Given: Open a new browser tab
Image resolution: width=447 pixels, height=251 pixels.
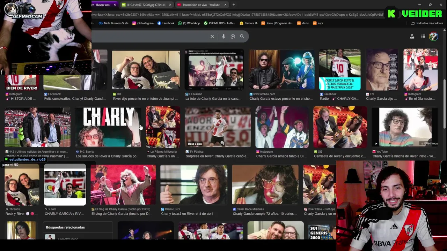Looking at the screenshot, I should pos(234,5).
